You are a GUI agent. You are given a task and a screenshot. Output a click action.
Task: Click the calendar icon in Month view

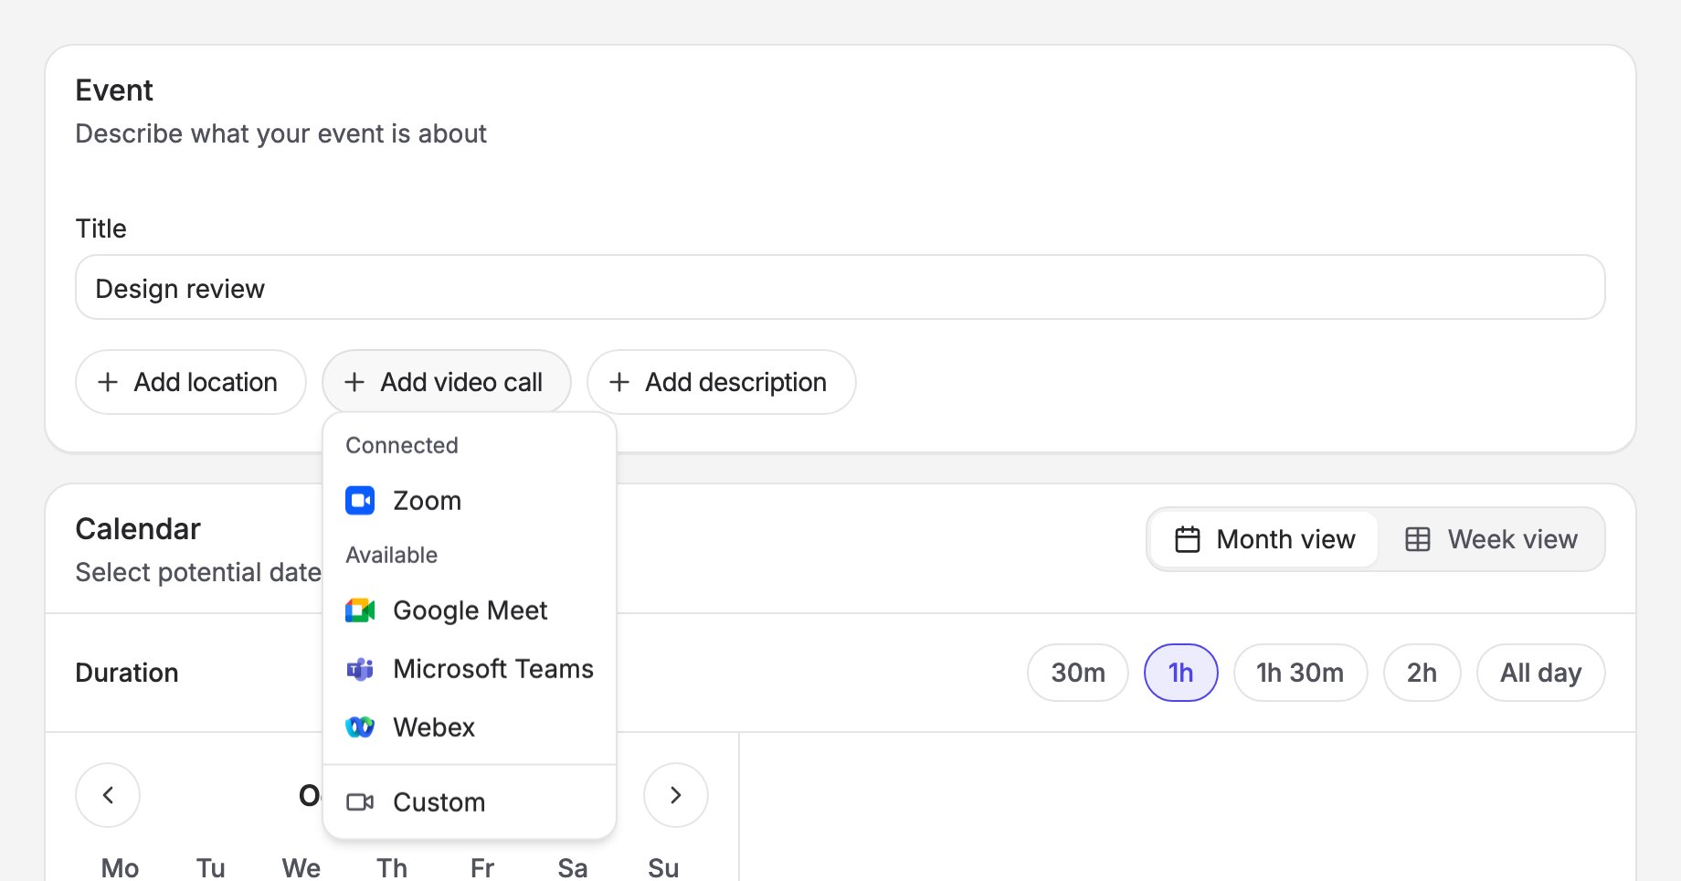point(1188,539)
